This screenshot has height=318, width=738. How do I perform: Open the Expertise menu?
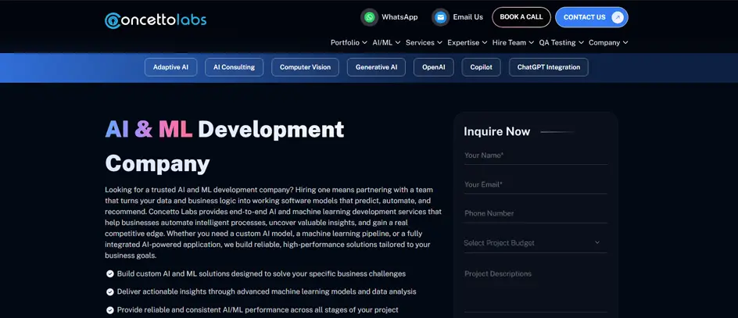[x=468, y=42]
